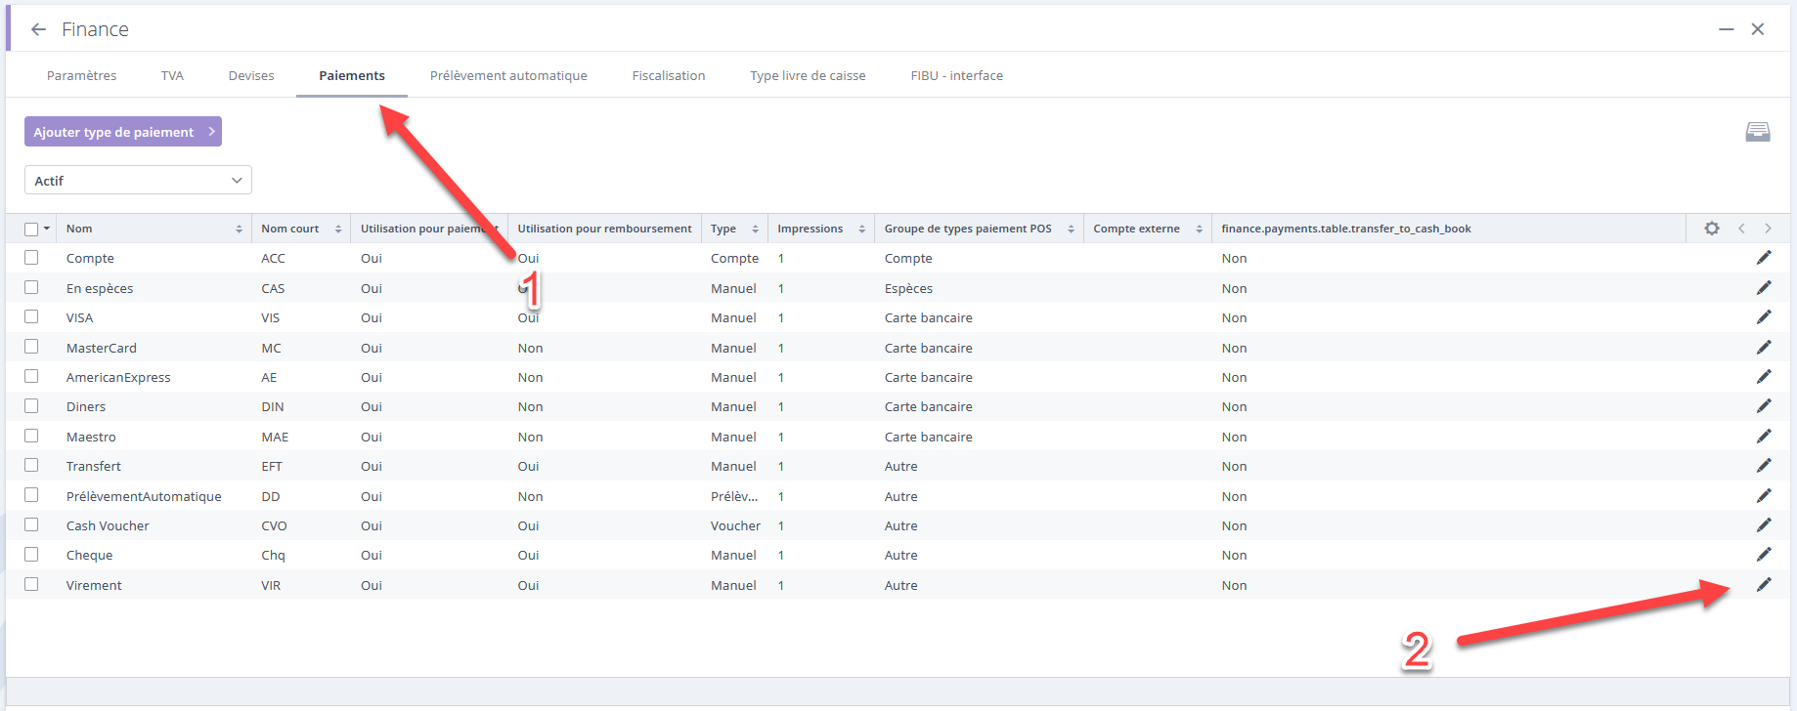Open the archive drawer icon at top right
This screenshot has height=711, width=1797.
(1758, 132)
